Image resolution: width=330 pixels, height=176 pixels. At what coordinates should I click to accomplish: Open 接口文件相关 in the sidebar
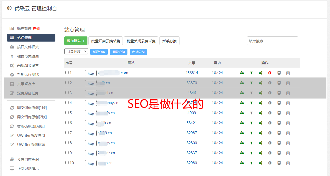(x=28, y=47)
